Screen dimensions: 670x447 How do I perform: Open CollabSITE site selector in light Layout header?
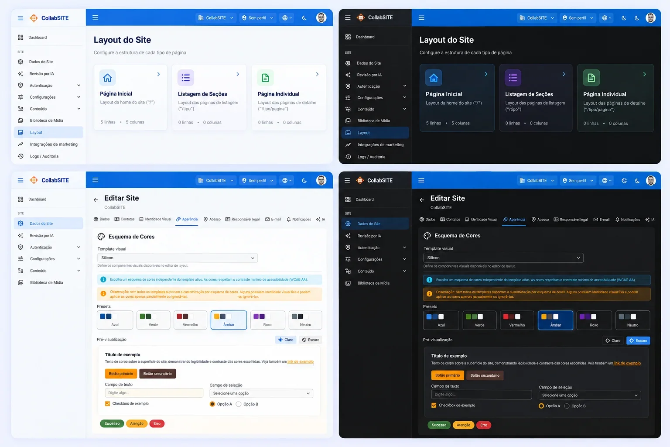click(216, 18)
